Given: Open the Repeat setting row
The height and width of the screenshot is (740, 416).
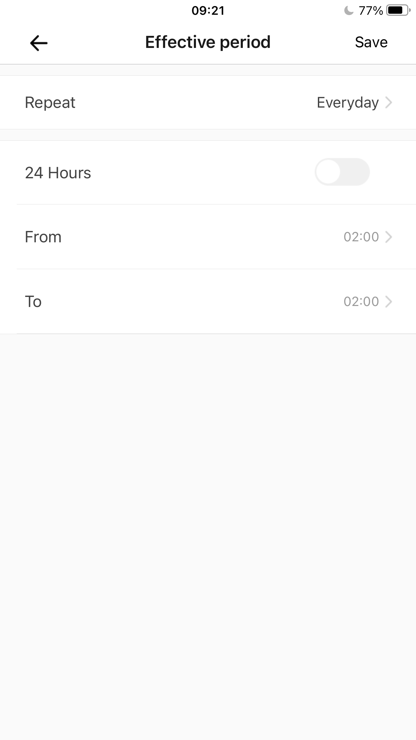Looking at the screenshot, I should tap(208, 103).
